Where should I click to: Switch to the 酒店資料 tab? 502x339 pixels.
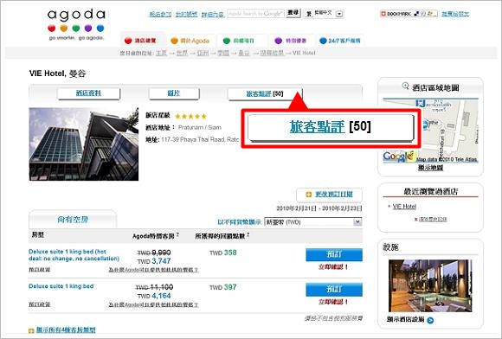click(x=88, y=93)
